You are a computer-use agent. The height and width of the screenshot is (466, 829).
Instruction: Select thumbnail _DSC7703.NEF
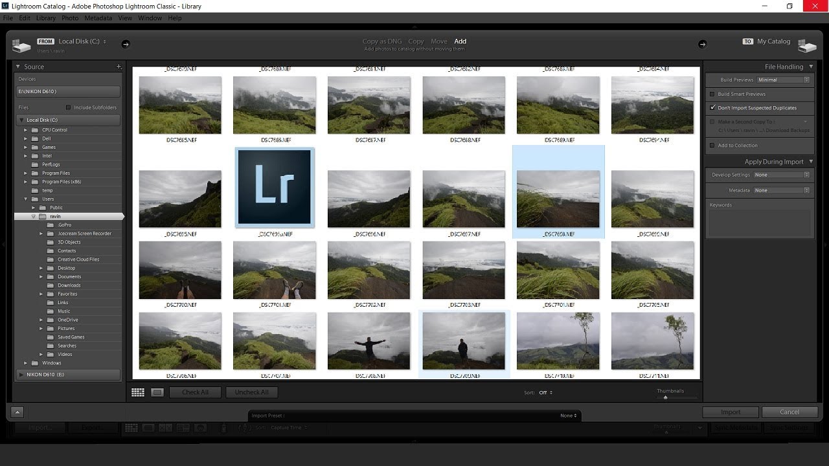coord(464,270)
